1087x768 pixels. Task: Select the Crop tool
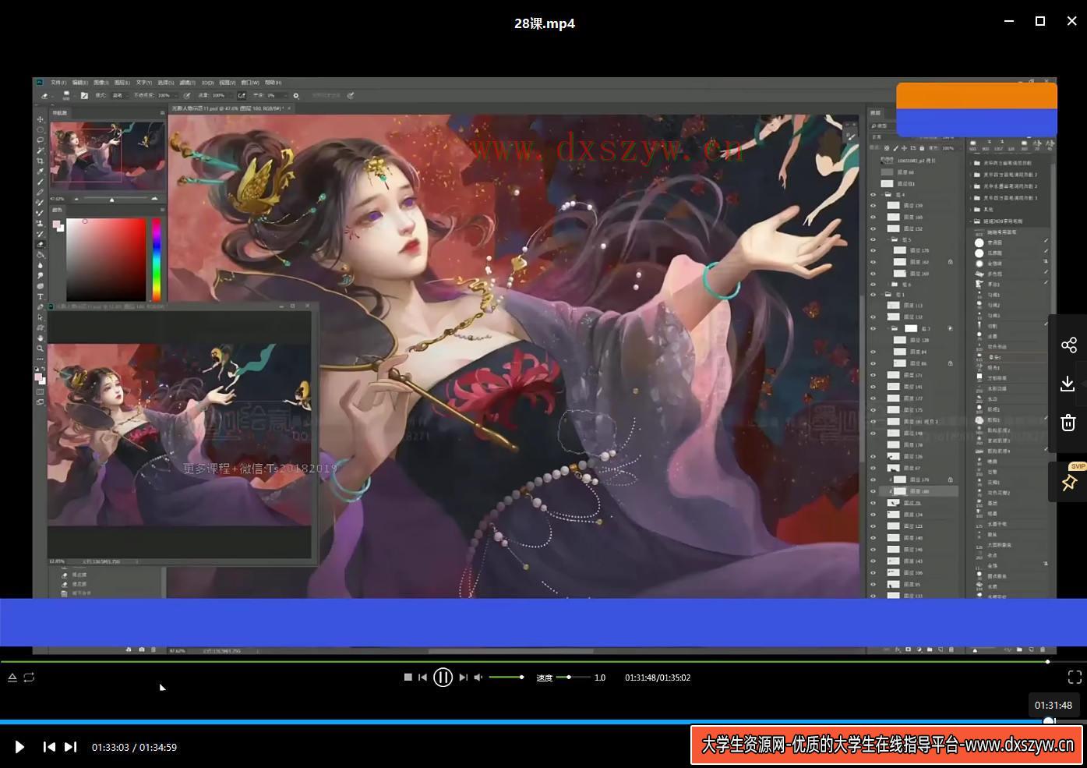[x=41, y=161]
